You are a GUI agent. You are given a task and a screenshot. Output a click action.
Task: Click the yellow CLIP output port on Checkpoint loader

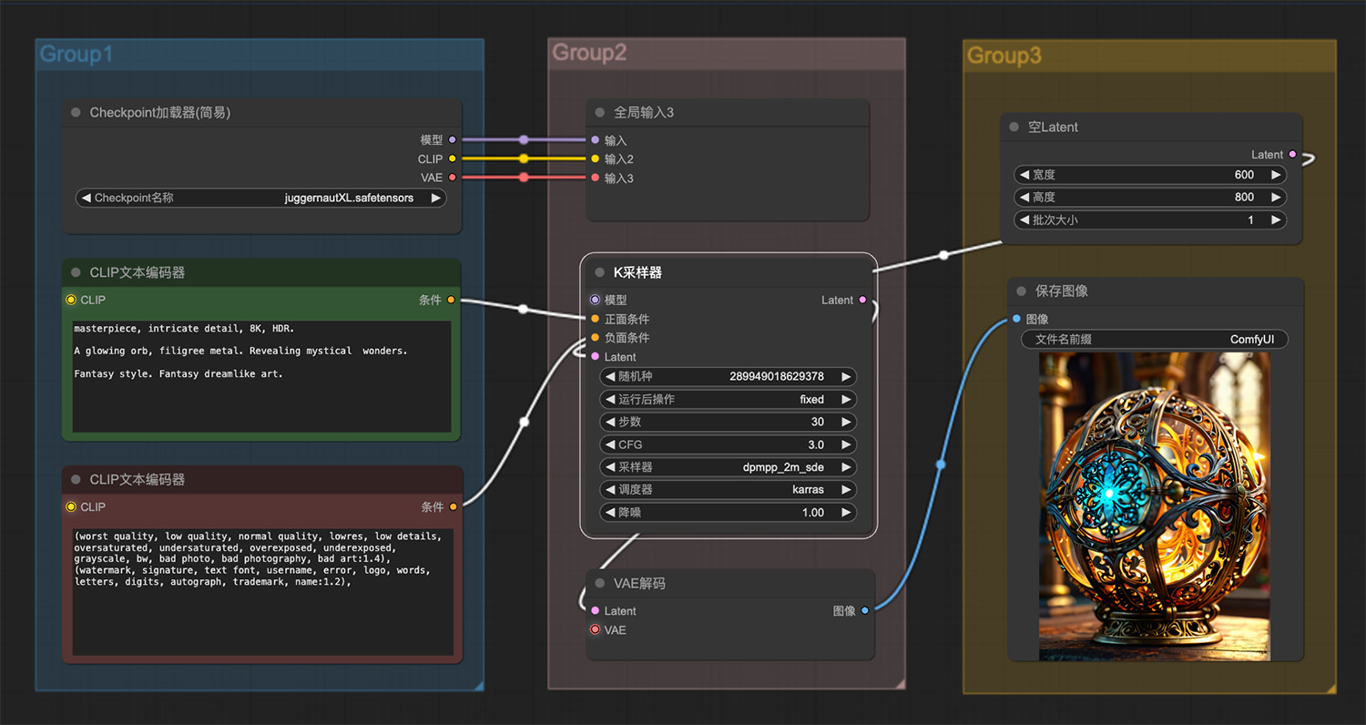[453, 159]
